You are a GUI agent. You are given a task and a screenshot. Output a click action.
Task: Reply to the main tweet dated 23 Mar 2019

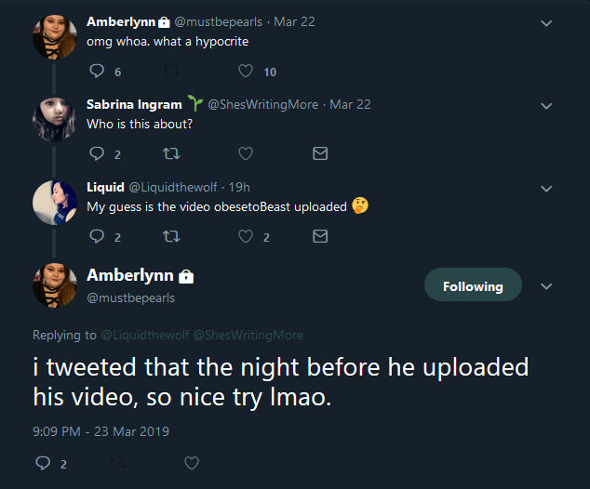(43, 463)
